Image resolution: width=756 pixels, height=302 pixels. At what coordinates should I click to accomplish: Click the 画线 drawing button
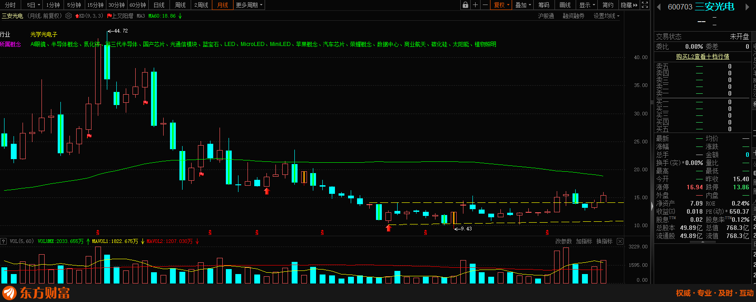tap(565, 5)
